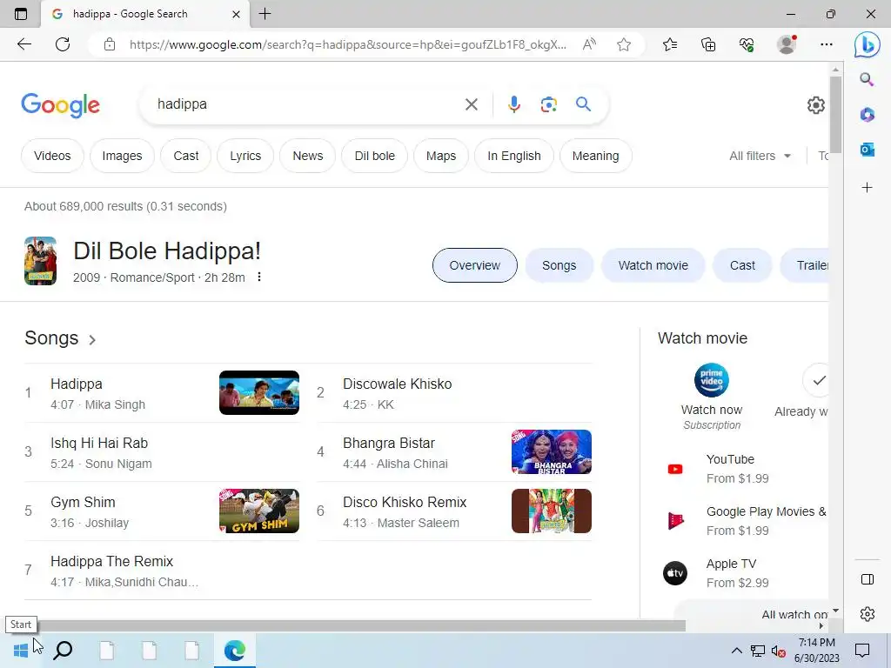Click the vertical page scrollbar thumb

click(835, 114)
